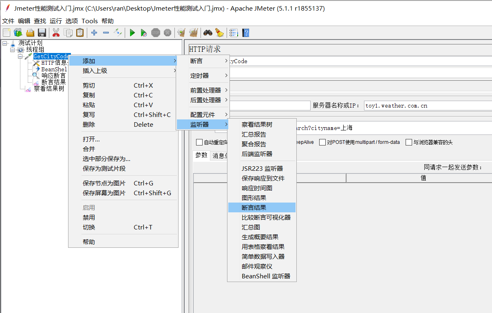Click the 值 column header
492x313 pixels.
click(x=419, y=178)
